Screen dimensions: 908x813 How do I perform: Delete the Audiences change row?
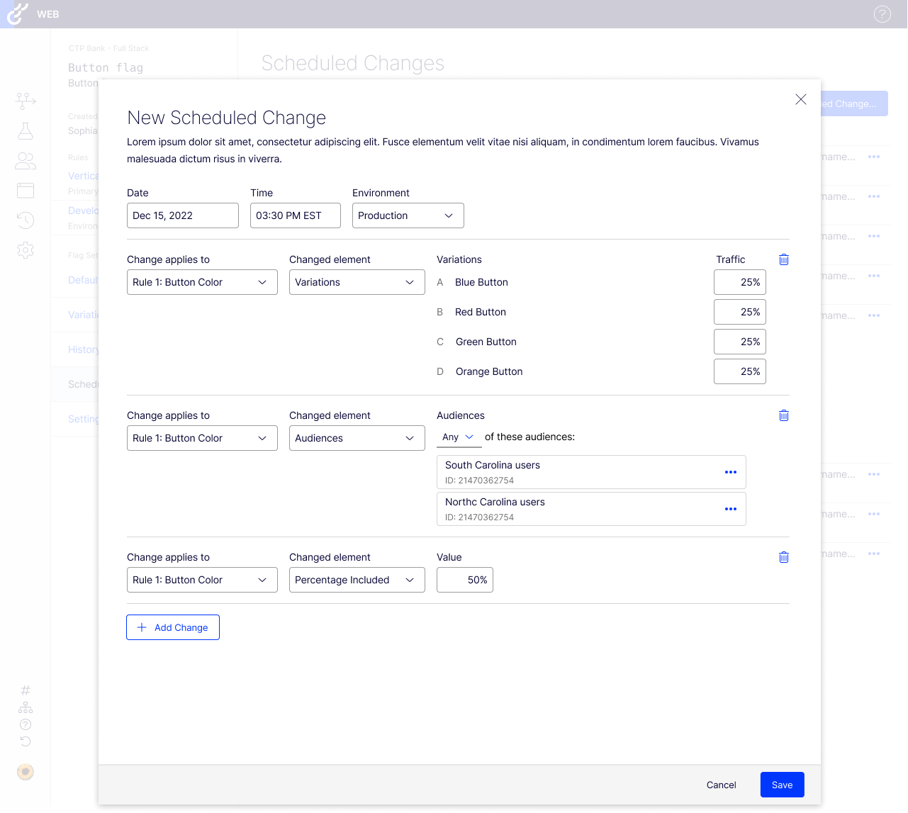click(x=784, y=415)
